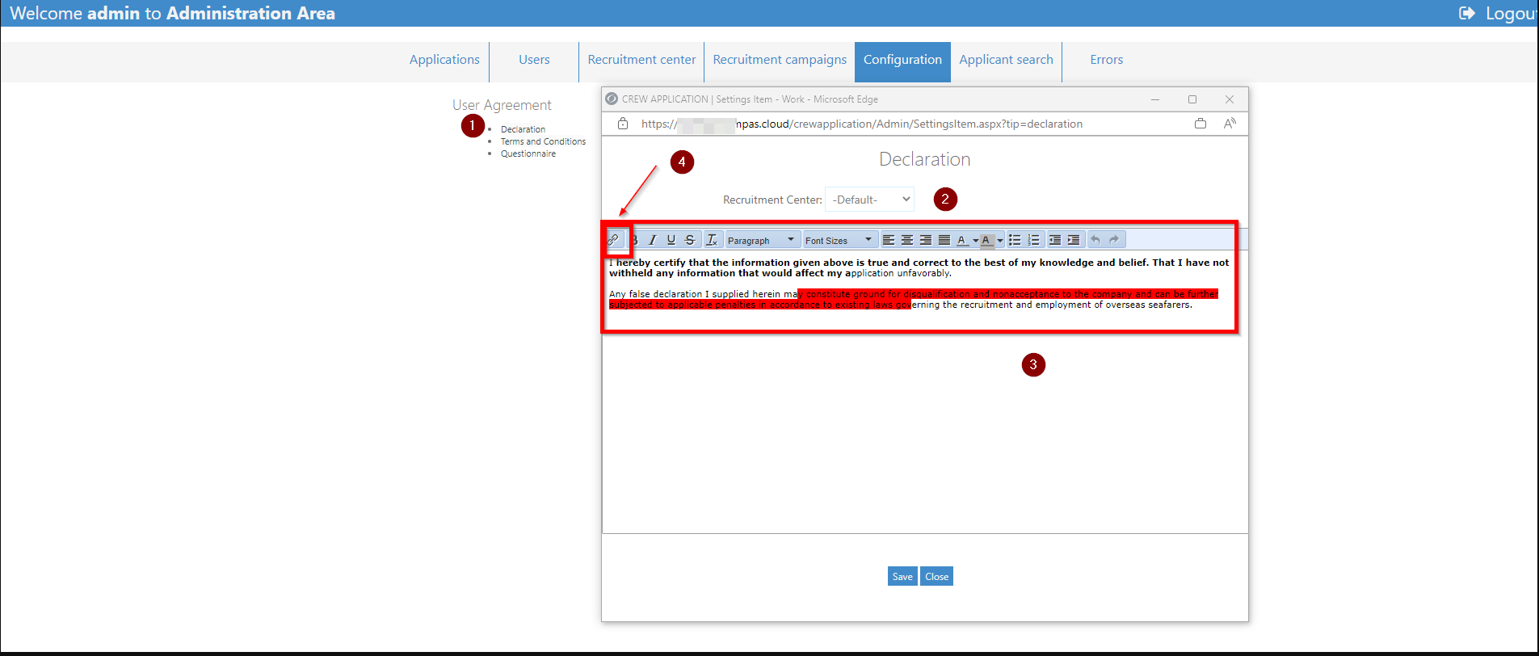Align text left in editor
Screen dimensions: 1539x656
point(889,240)
